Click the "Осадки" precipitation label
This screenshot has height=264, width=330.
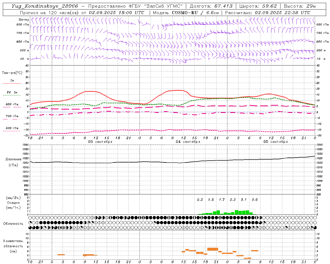point(13,203)
